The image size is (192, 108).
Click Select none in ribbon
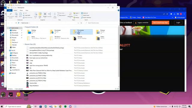click(85, 15)
